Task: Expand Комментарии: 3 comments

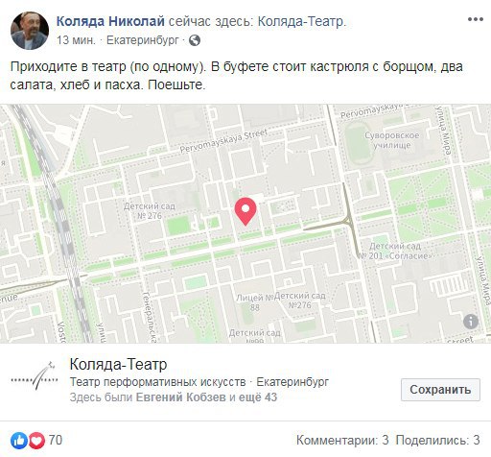Action: click(x=342, y=440)
